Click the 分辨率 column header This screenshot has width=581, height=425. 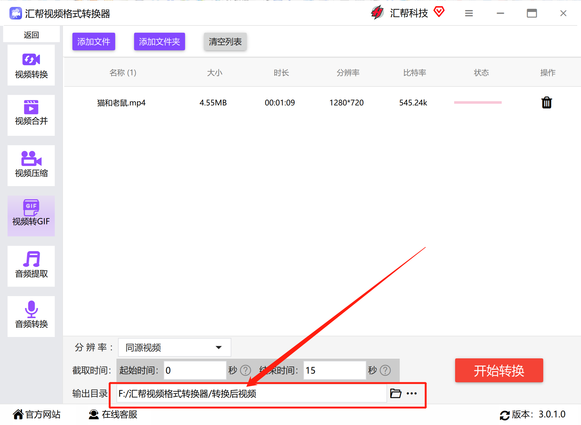348,73
